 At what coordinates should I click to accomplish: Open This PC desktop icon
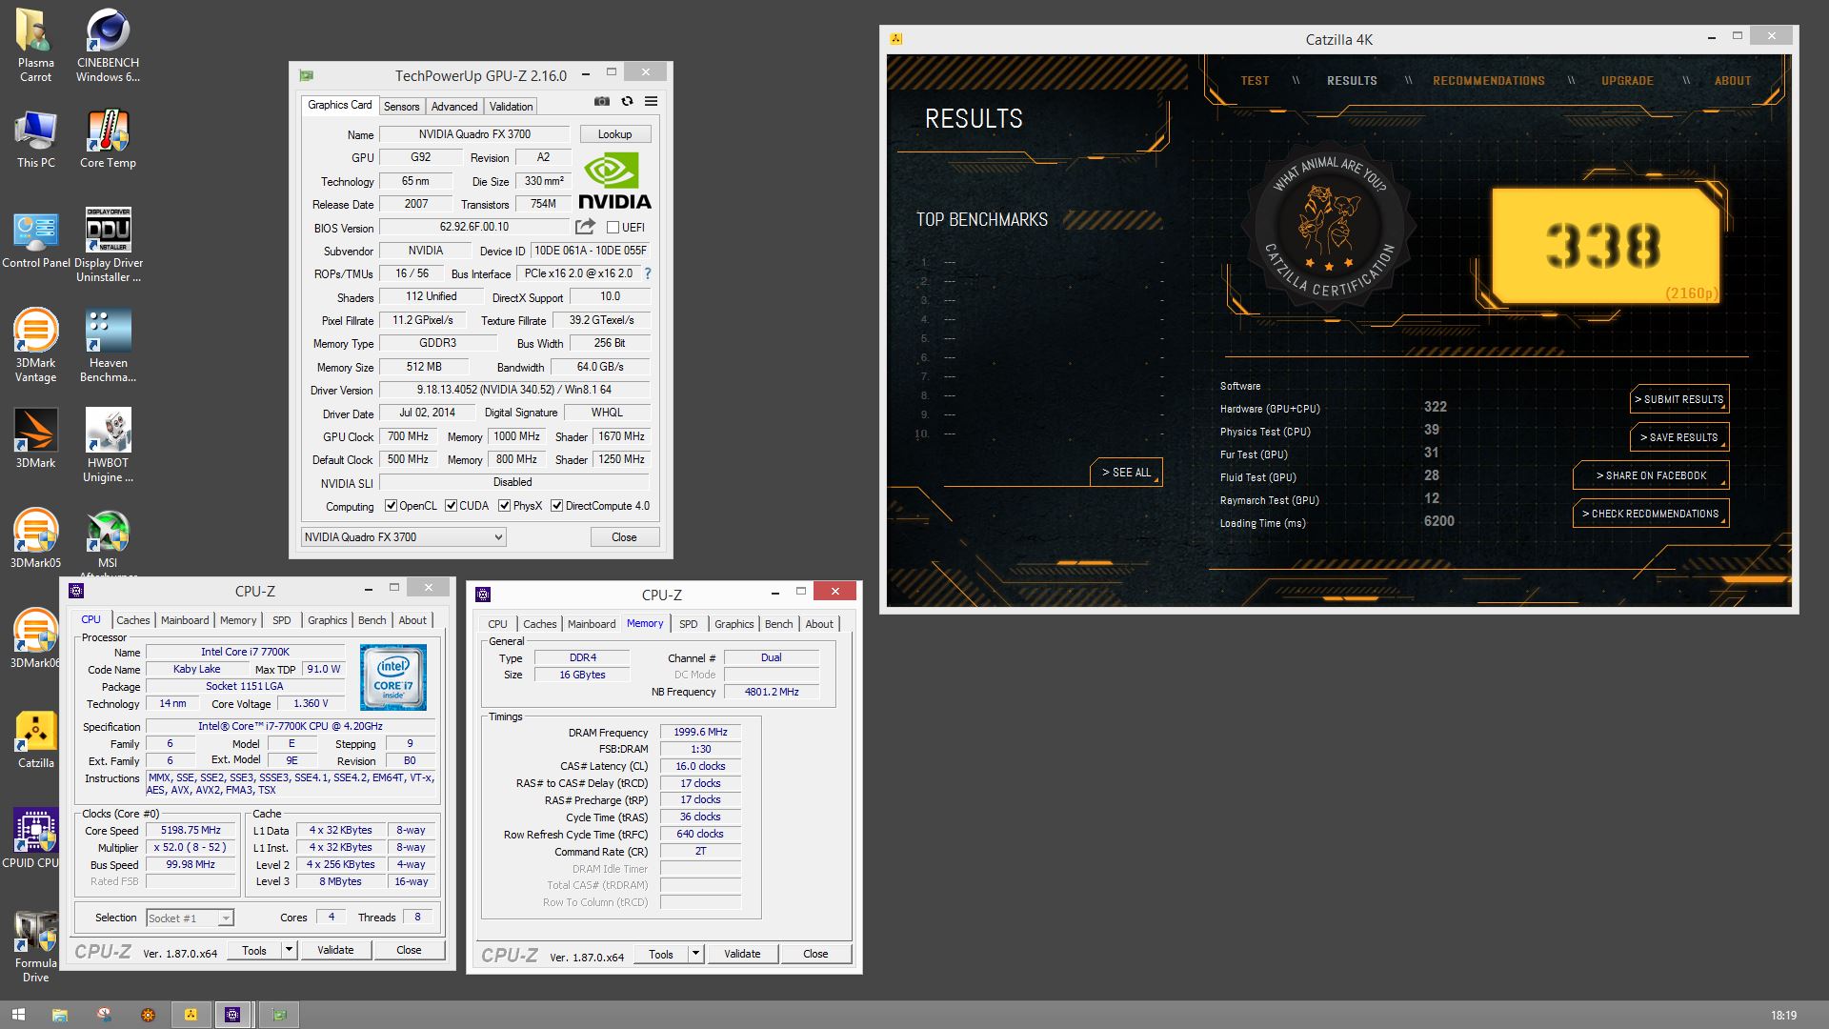[35, 140]
